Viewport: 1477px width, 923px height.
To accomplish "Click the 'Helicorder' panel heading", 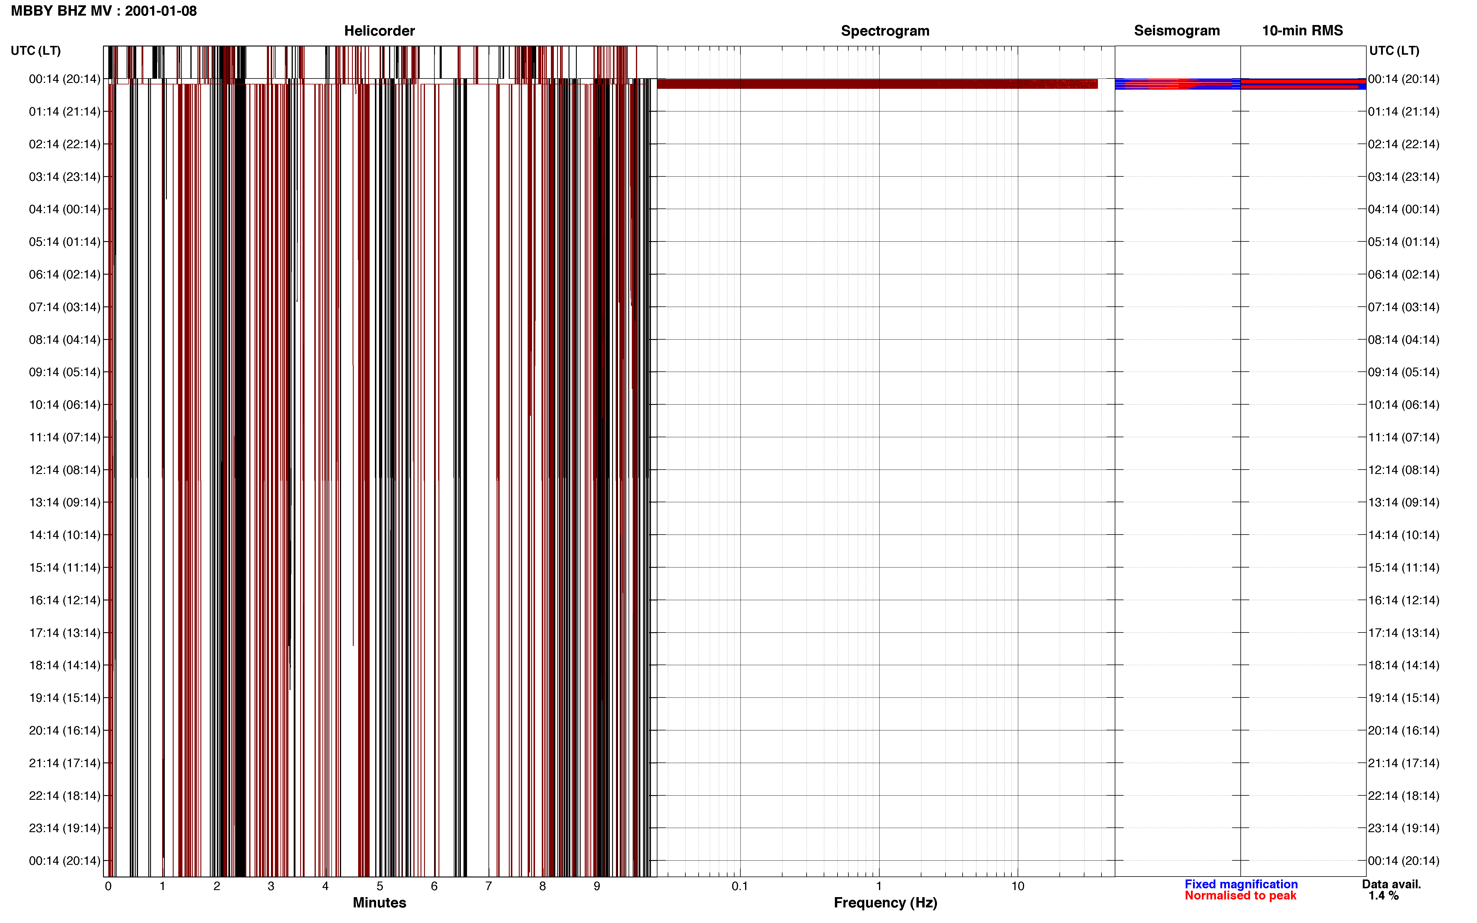I will point(379,31).
